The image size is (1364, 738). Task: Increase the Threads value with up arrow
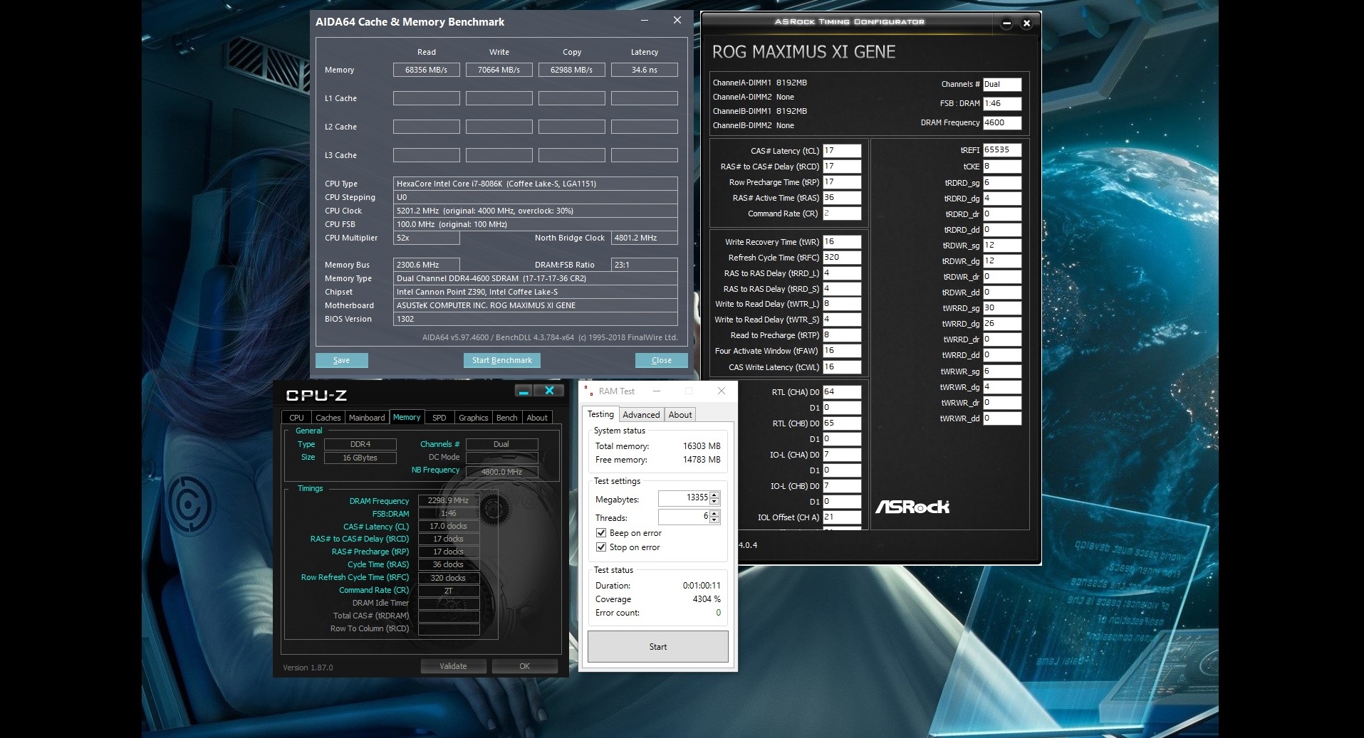[x=714, y=513]
